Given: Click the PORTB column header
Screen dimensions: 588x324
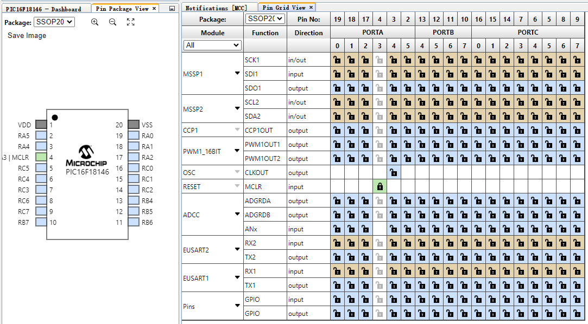Looking at the screenshot, I should coord(443,33).
